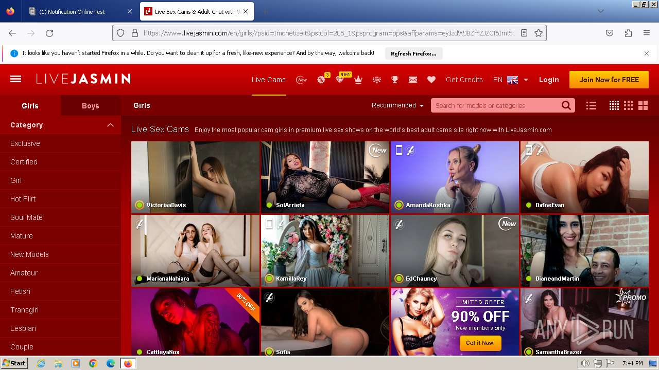
Task: Open the heart favorites icon
Action: 431,80
